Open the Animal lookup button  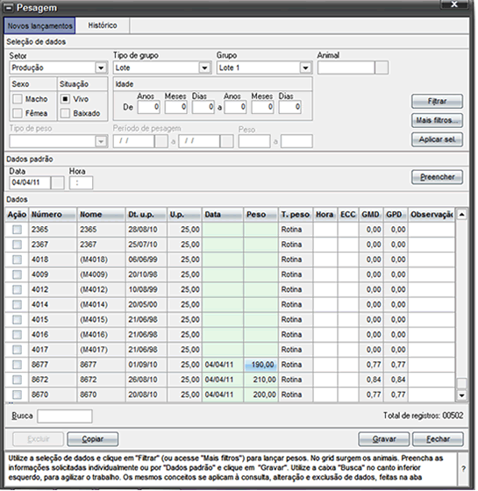tap(382, 68)
